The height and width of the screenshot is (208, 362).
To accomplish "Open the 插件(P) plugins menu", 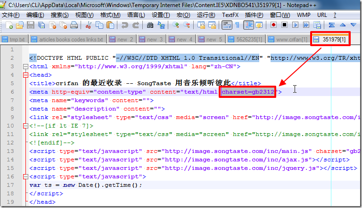I will 254,15.
